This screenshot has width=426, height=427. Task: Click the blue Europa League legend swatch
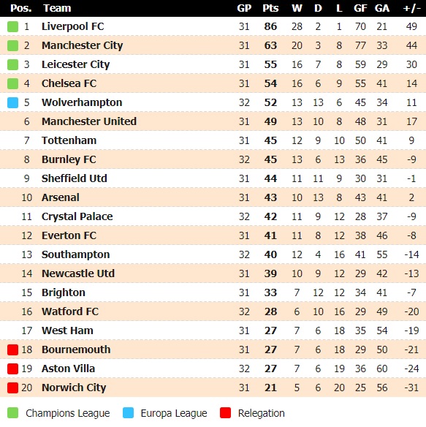click(128, 413)
